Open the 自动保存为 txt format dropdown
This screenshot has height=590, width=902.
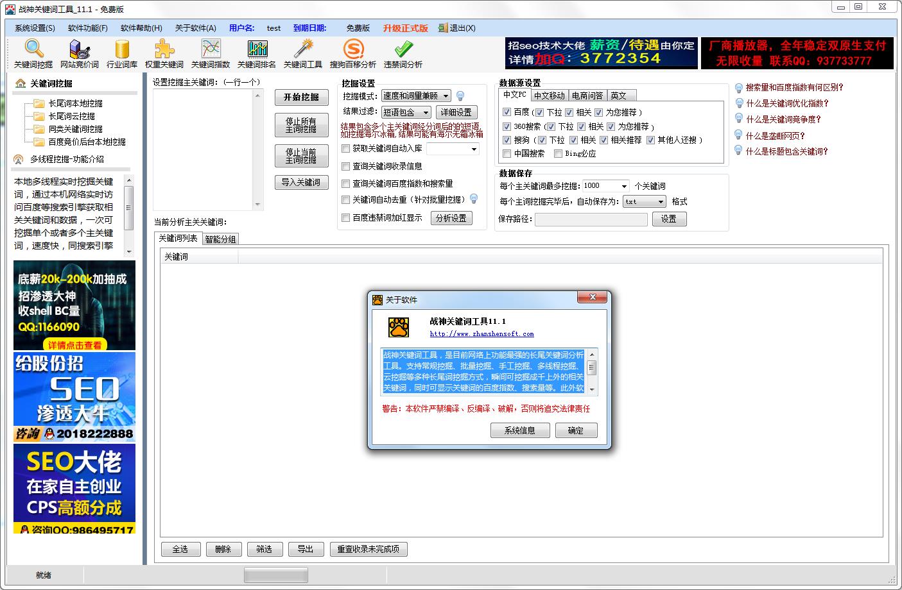[x=645, y=201]
